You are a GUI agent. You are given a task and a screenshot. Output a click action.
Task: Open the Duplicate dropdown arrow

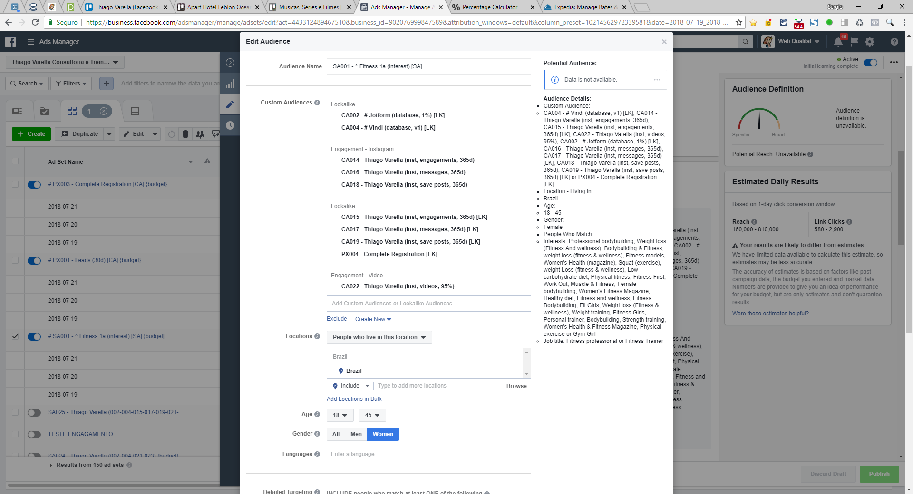(109, 134)
